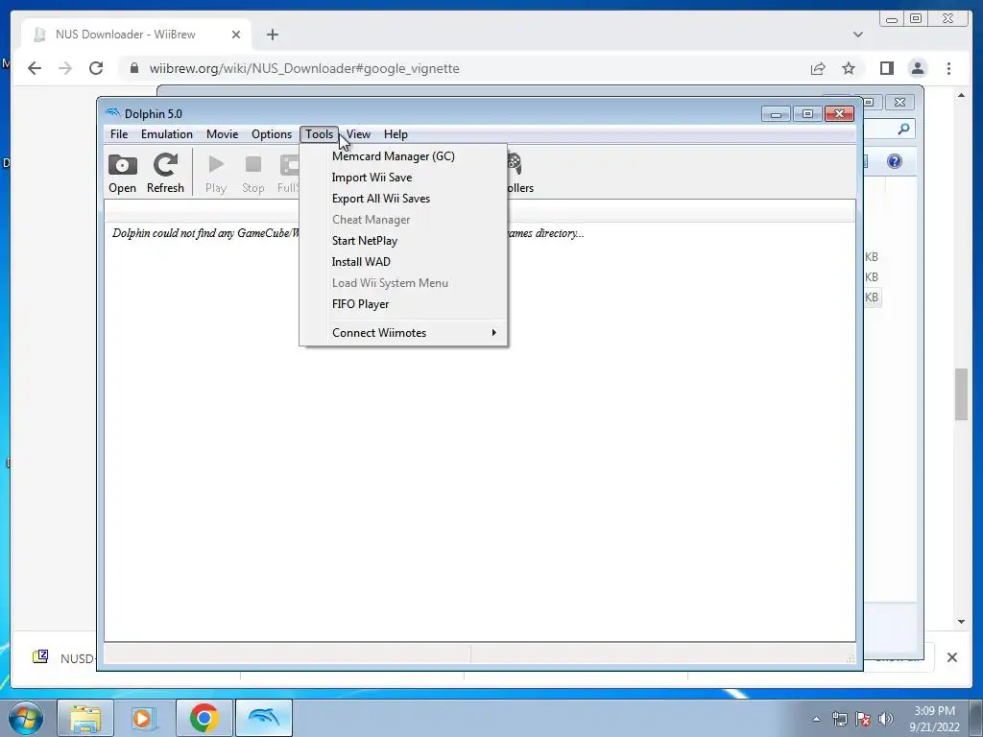Expand the Connect Wiimotes submenu

(403, 333)
